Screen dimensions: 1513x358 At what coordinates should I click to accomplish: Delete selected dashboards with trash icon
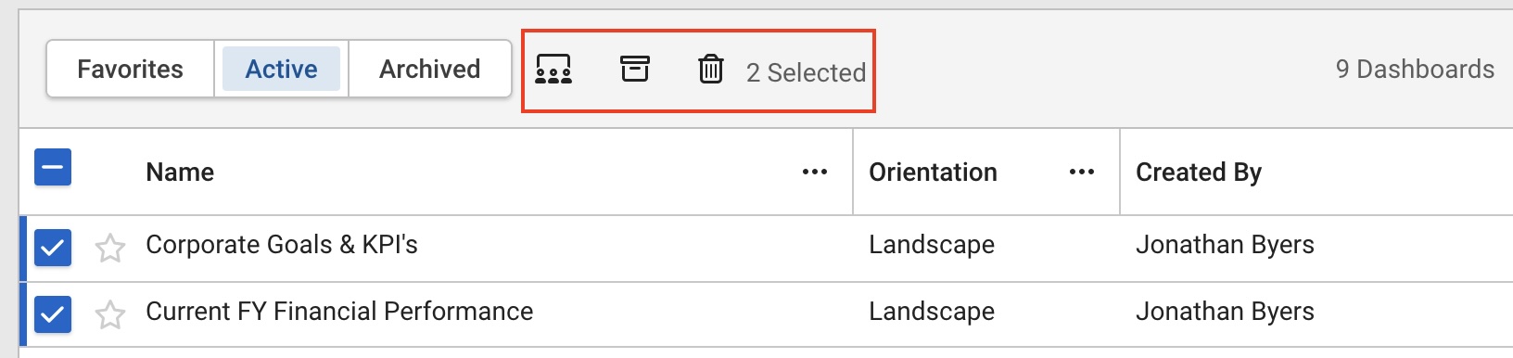[x=711, y=69]
